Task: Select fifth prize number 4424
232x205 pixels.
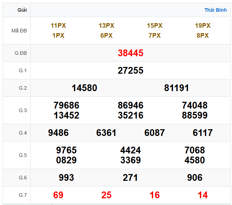Action: pos(131,150)
